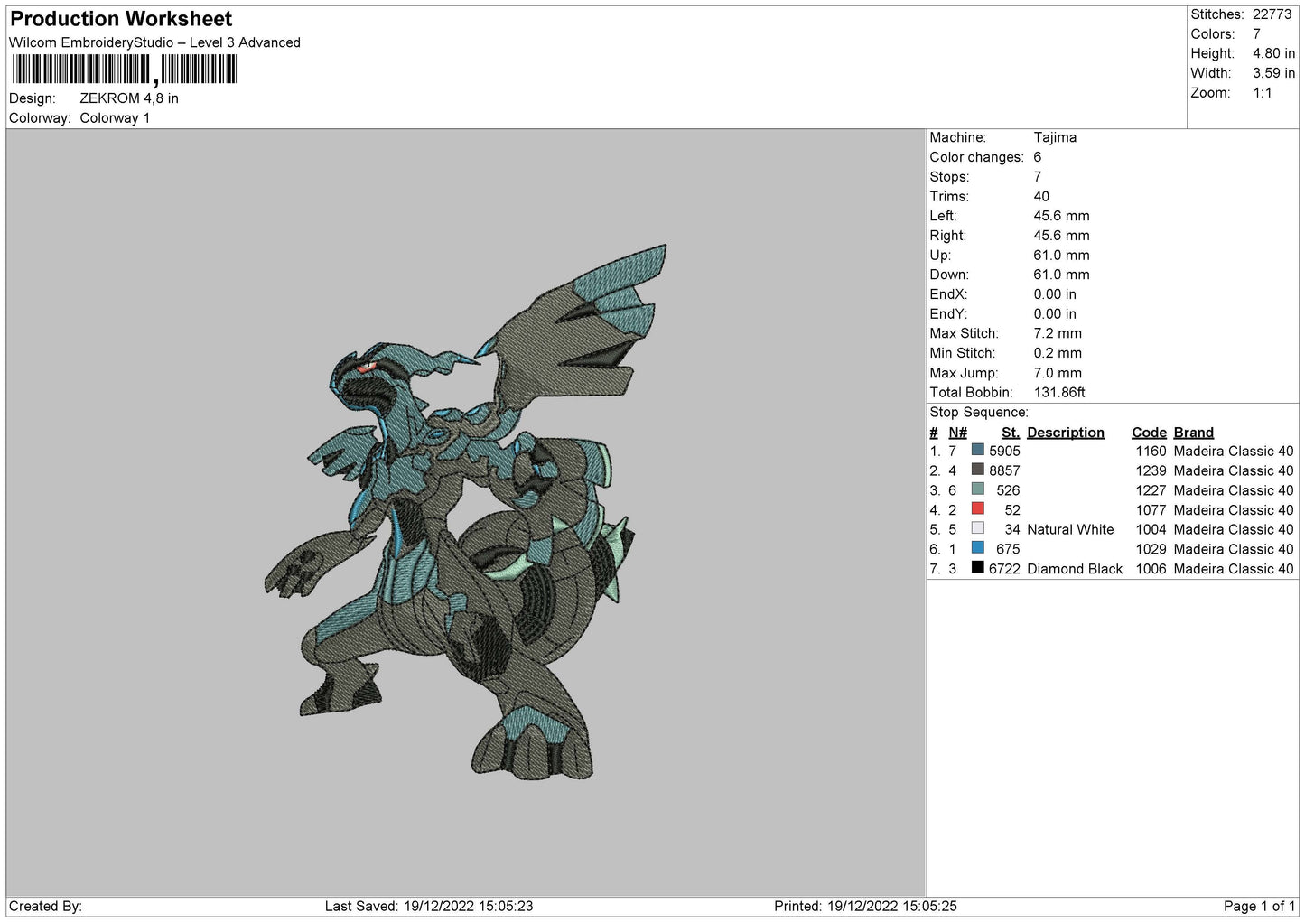Click the dark gray swatch for thread 1239
Image resolution: width=1305 pixels, height=922 pixels.
pyautogui.click(x=977, y=470)
